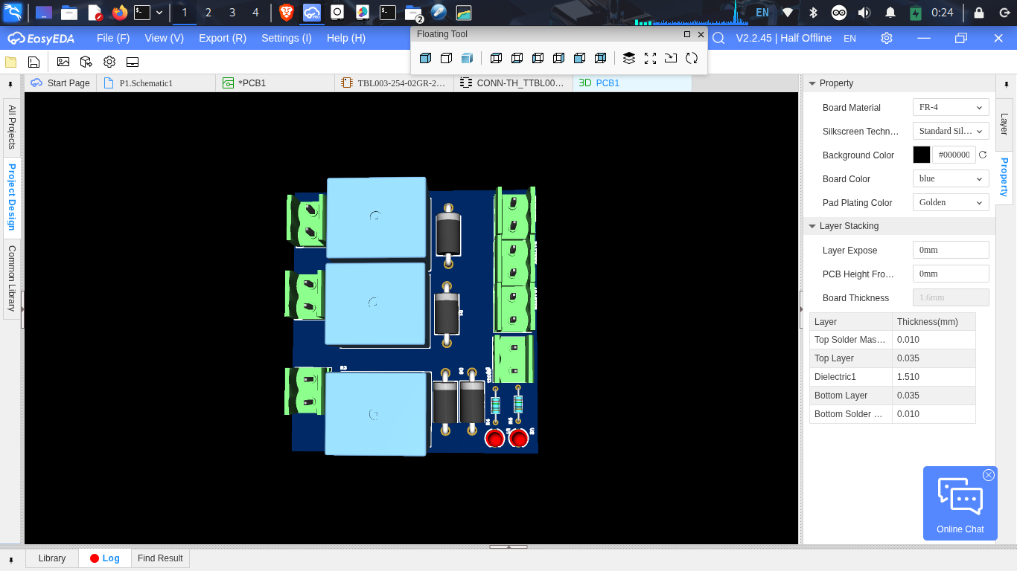
Task: Switch to the P1.Schematic1 tab
Action: [x=156, y=83]
